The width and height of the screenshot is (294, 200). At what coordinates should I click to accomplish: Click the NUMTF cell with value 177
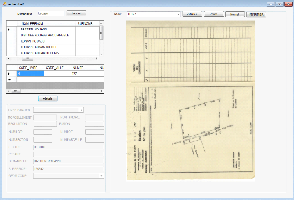[84, 73]
